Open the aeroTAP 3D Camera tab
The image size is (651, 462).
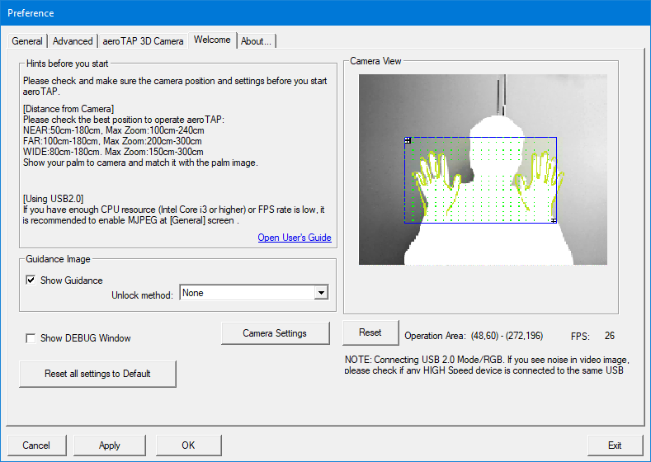(143, 41)
